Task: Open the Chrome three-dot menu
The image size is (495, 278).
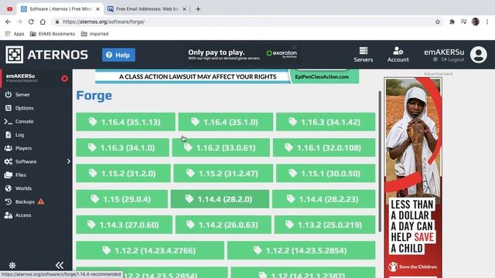Action: pos(487,22)
